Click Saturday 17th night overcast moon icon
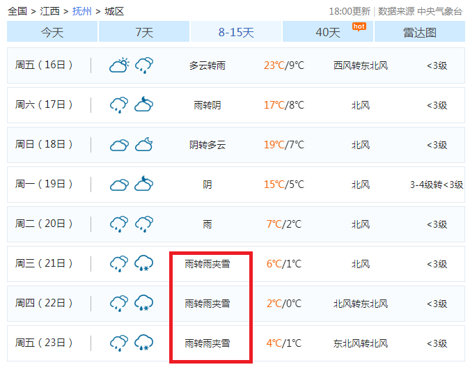This screenshot has width=470, height=367. [144, 105]
